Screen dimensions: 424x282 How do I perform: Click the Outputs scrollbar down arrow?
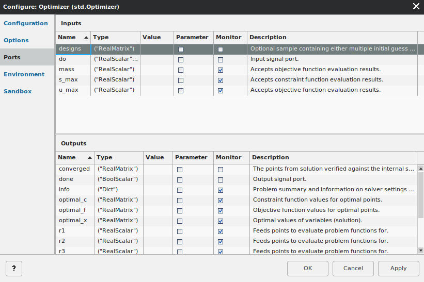point(421,251)
